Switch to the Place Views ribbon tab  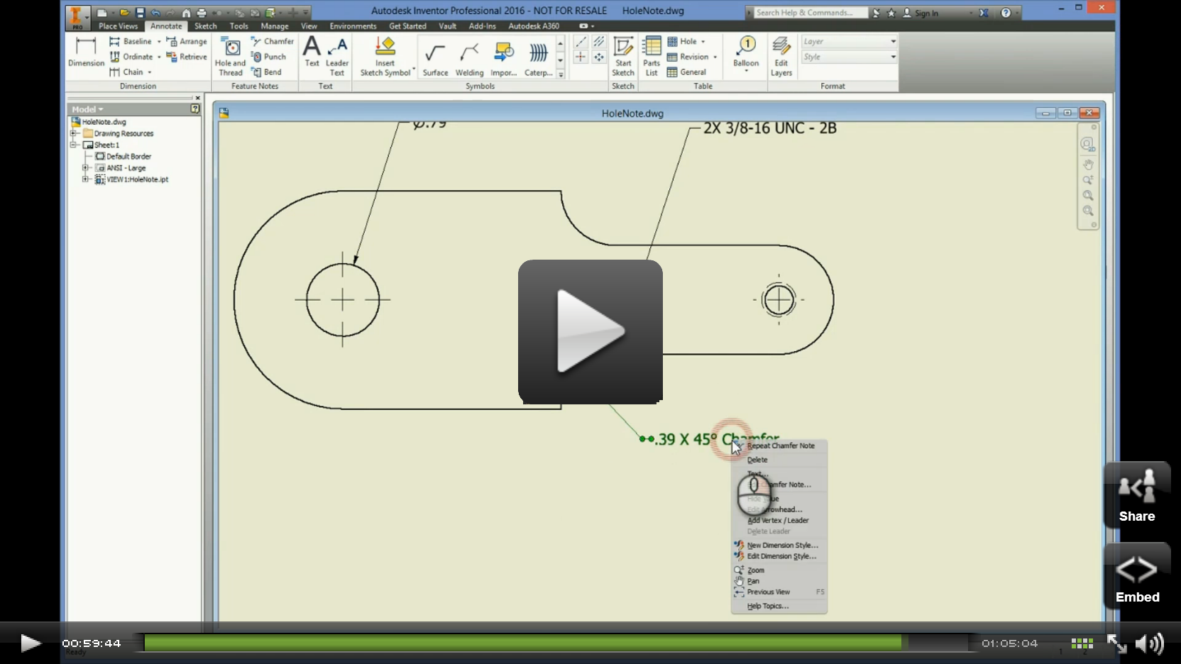(118, 26)
